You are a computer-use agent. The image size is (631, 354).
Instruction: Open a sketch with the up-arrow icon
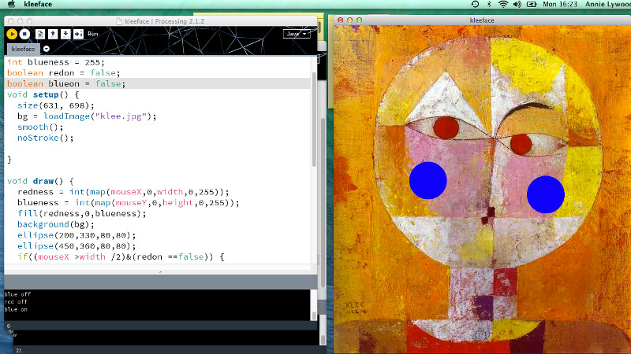[53, 34]
